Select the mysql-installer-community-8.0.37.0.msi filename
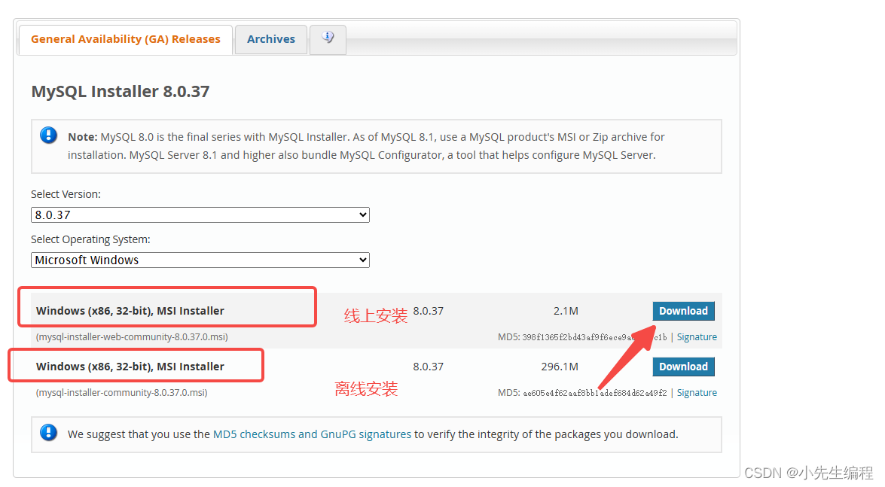Image resolution: width=885 pixels, height=487 pixels. pos(122,392)
